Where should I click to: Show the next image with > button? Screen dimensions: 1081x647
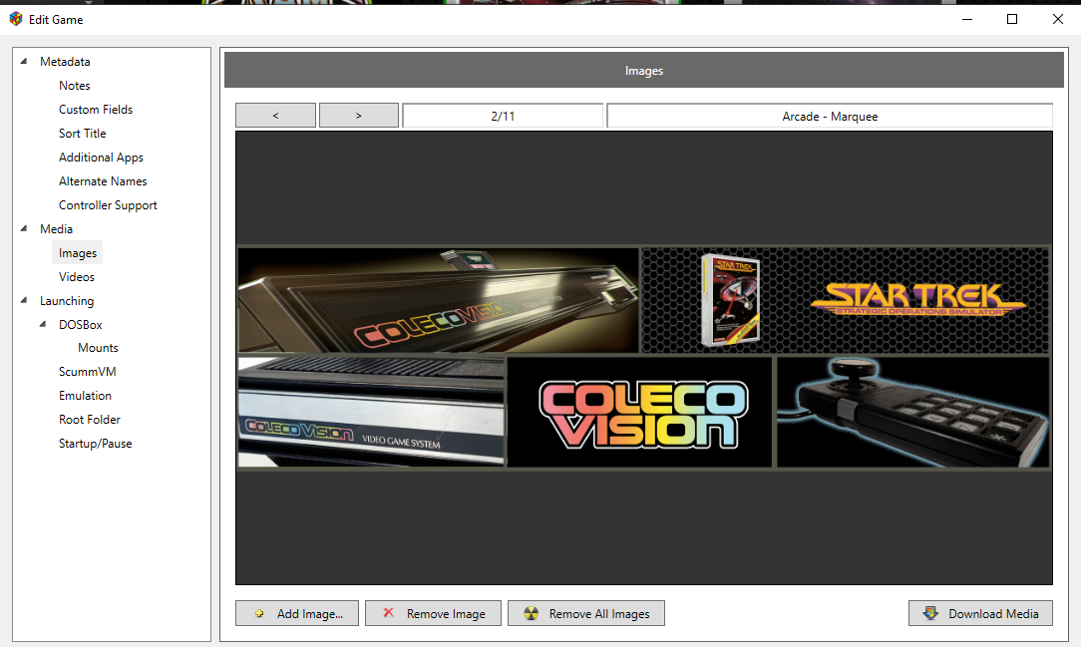click(358, 116)
